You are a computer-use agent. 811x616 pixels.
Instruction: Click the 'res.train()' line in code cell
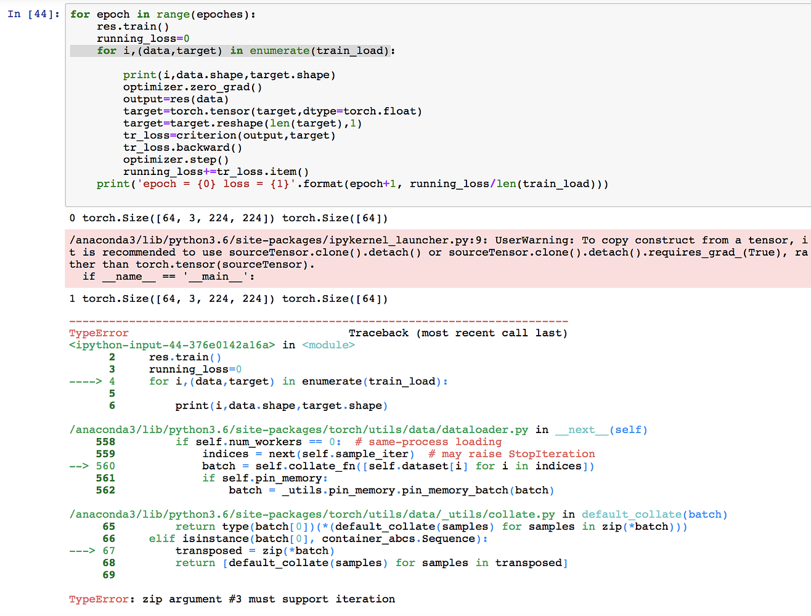(x=132, y=26)
